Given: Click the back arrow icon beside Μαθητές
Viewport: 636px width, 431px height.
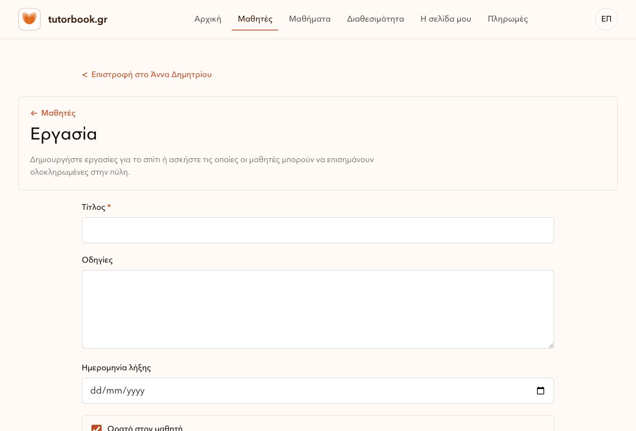Looking at the screenshot, I should click(34, 113).
